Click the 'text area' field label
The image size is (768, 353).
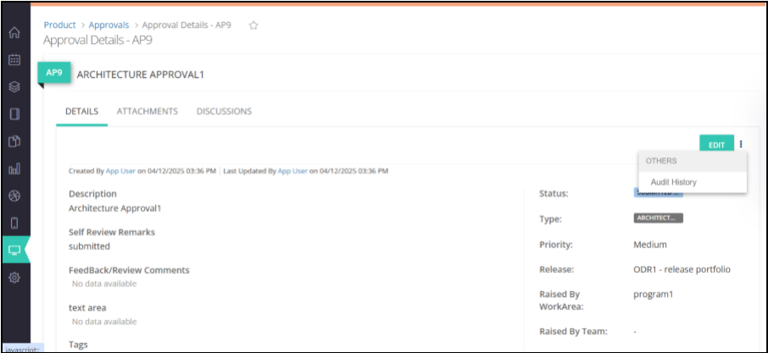click(x=87, y=307)
